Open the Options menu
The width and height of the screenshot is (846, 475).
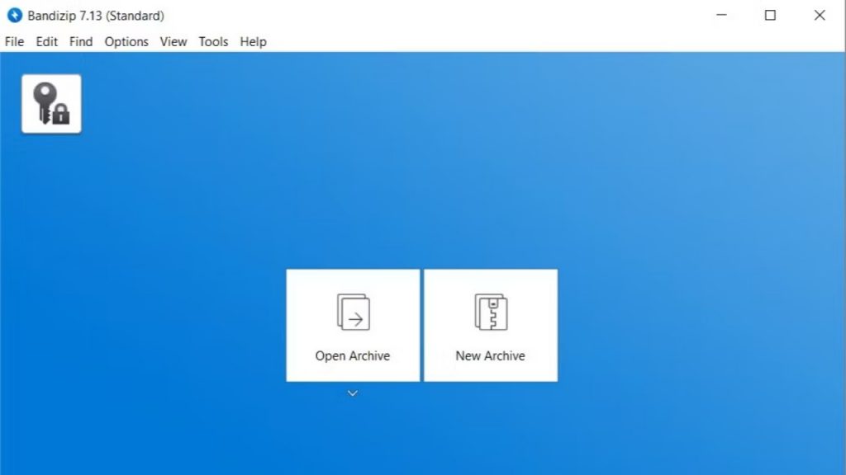pos(126,41)
